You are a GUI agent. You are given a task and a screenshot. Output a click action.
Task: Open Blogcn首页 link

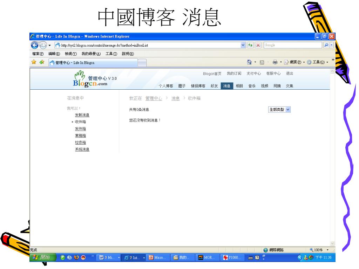pyautogui.click(x=212, y=74)
